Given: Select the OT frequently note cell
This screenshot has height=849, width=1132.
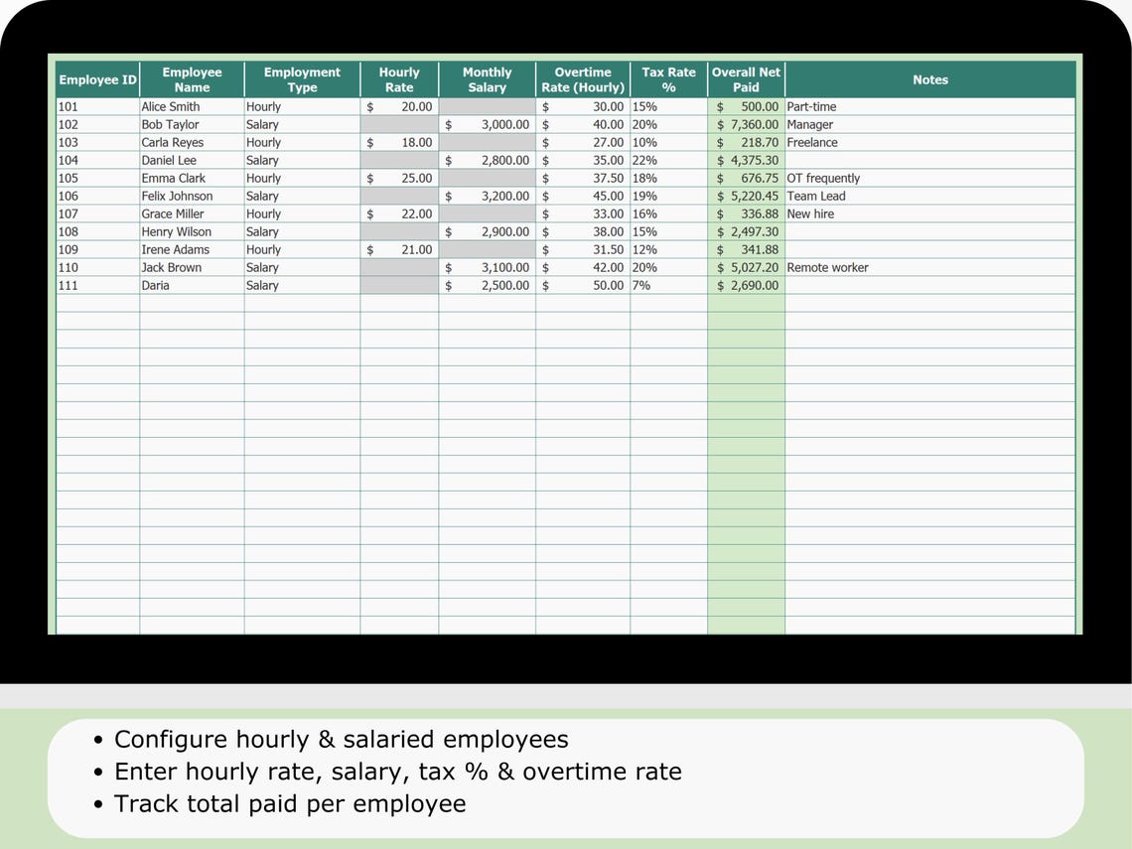Looking at the screenshot, I should (929, 178).
